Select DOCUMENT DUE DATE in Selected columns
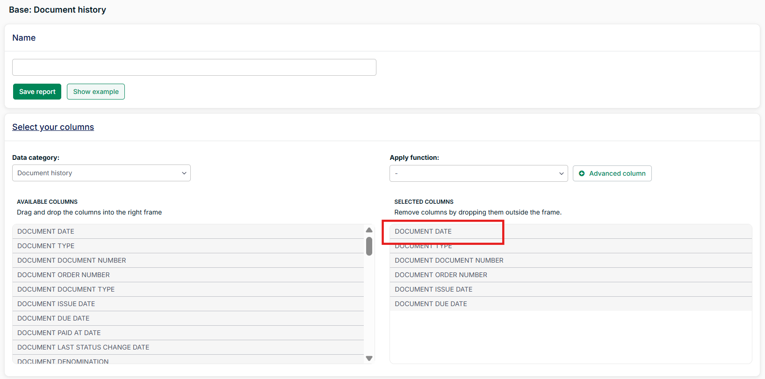Screen dimensions: 765x379 tap(431, 304)
